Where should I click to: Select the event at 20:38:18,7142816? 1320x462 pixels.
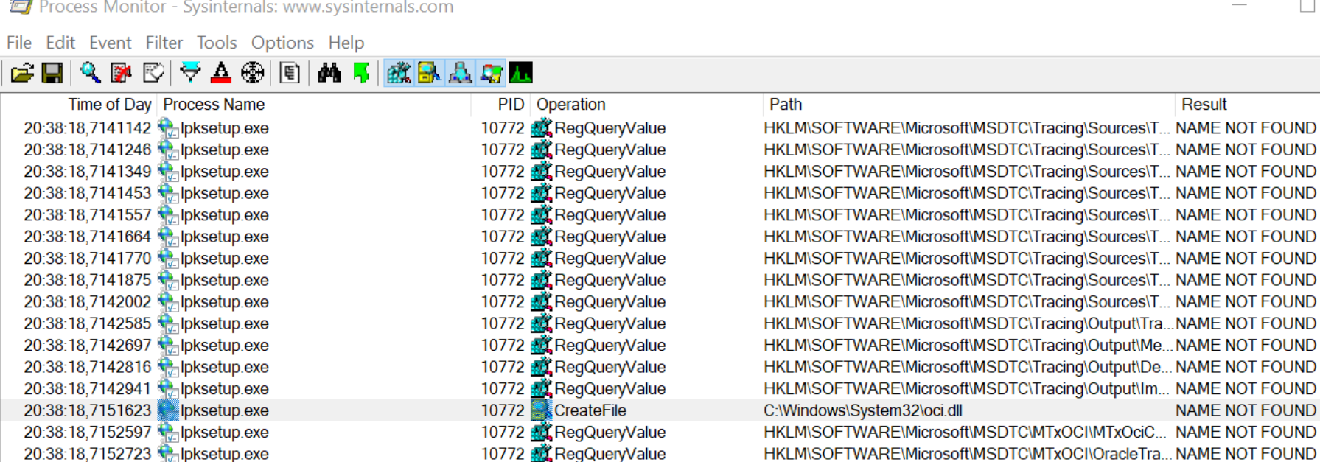tap(660, 367)
